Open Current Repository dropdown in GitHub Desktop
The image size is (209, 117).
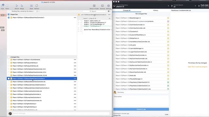141,6
